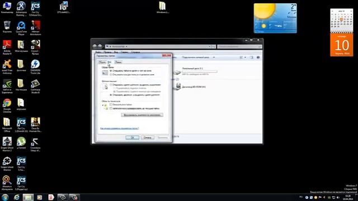Click the taskbar clock
The height and width of the screenshot is (201, 358).
(348, 197)
